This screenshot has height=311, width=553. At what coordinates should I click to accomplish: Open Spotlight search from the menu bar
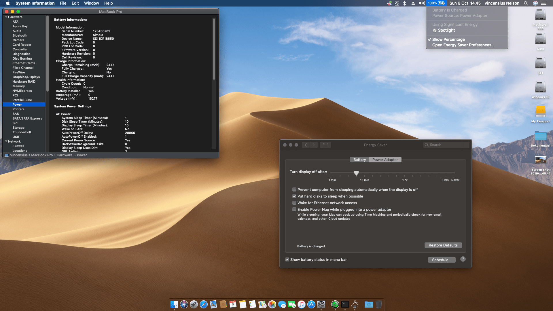click(526, 3)
